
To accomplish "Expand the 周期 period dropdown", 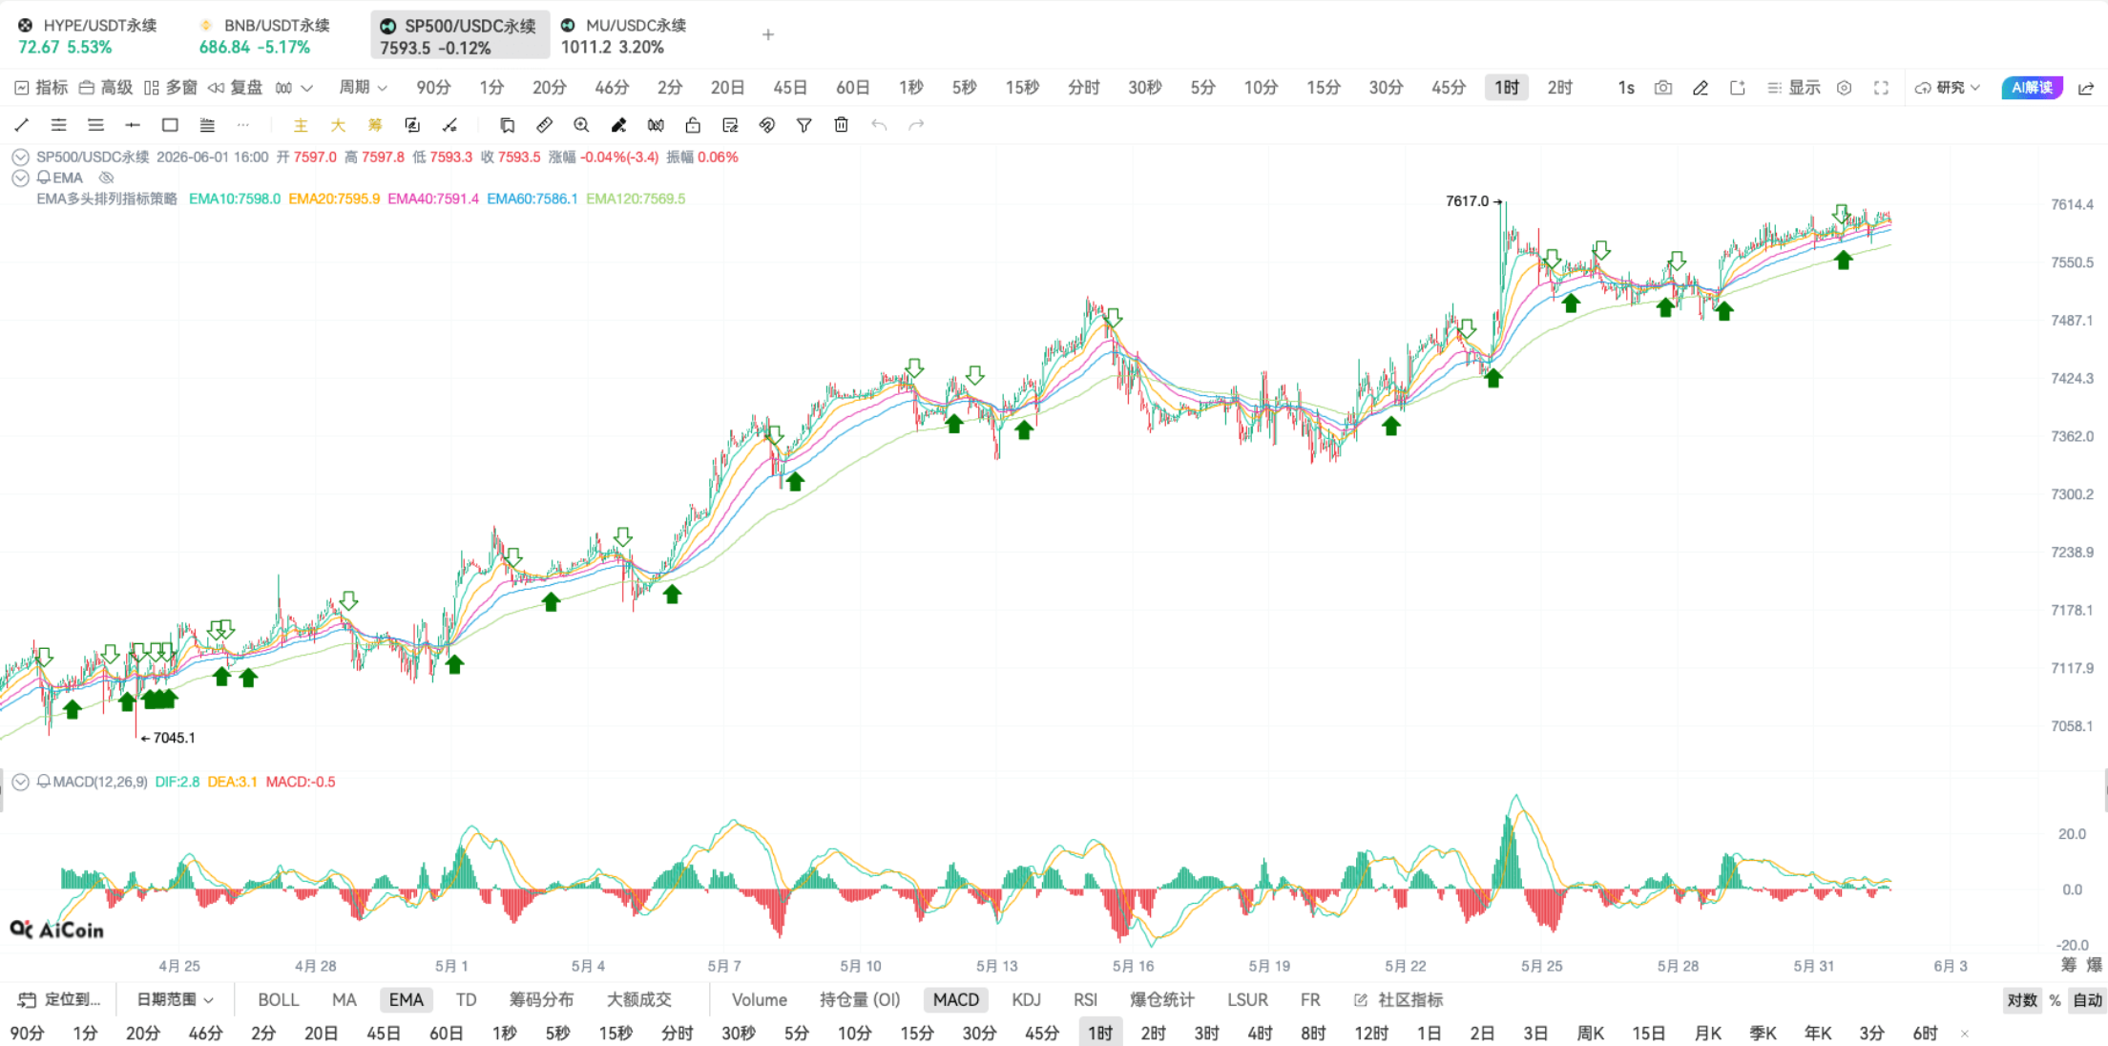I will (x=364, y=88).
